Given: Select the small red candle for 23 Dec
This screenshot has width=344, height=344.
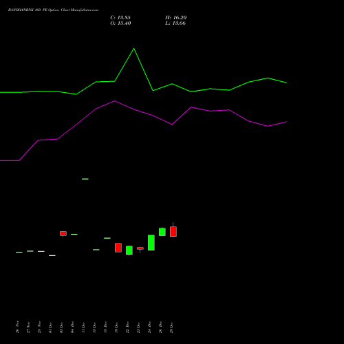Looking at the screenshot, I should (x=140, y=248).
